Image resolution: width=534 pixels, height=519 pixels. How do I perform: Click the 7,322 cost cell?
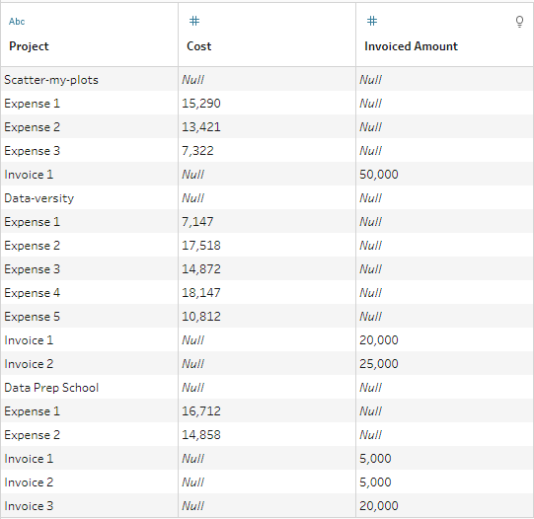tap(267, 150)
